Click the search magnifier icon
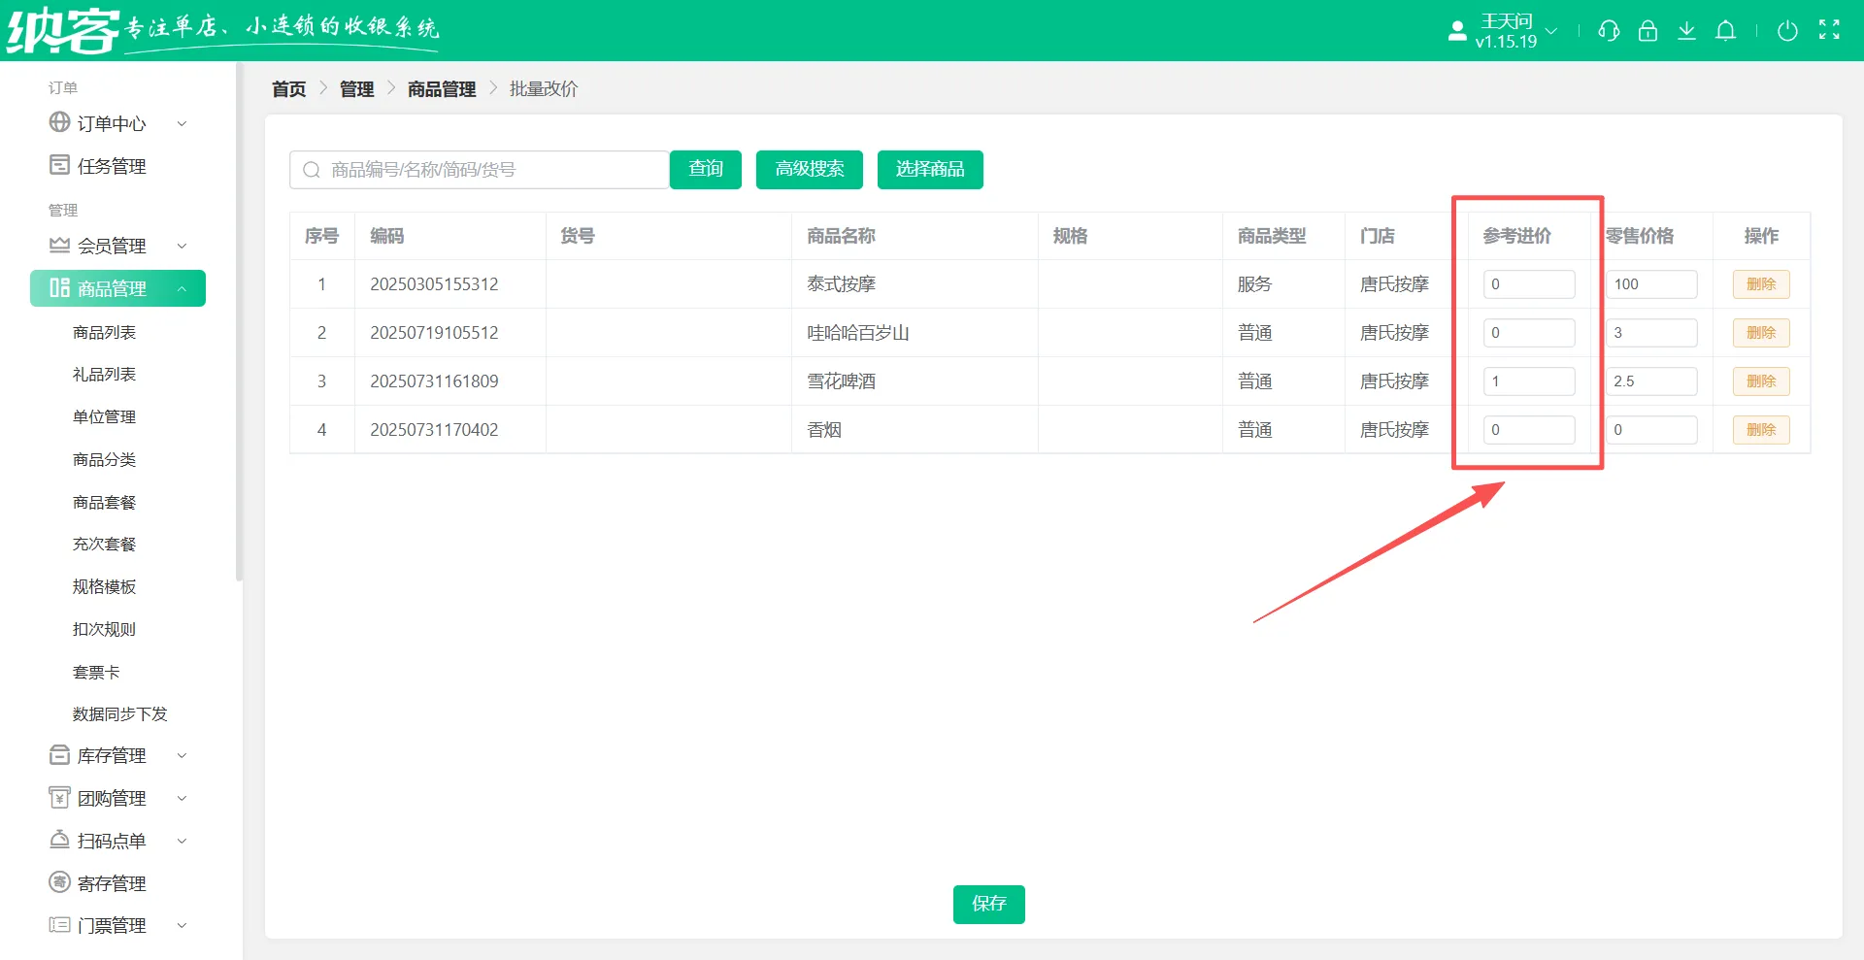Image resolution: width=1864 pixels, height=960 pixels. [x=312, y=170]
